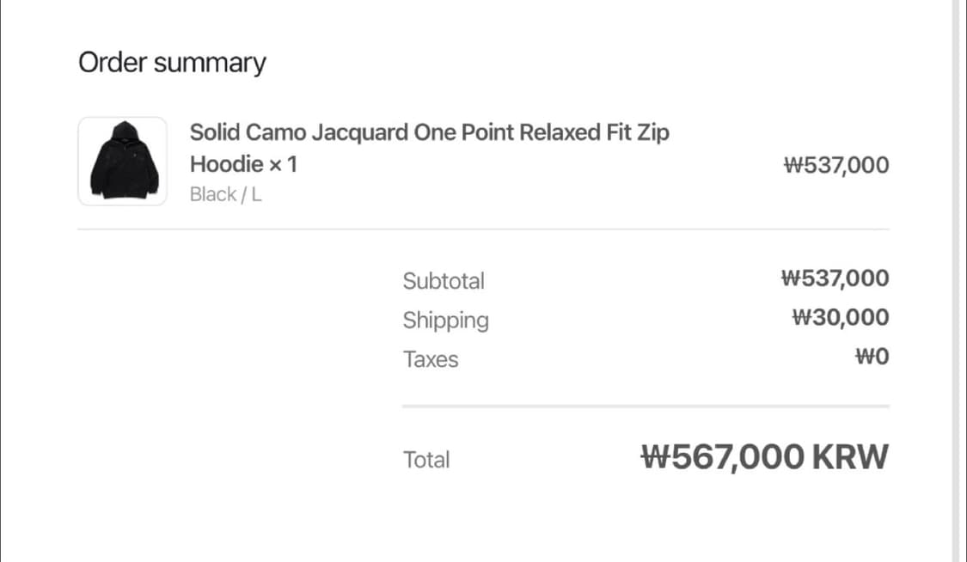
Task: Click the divider line below the hoodie item
Action: 483,229
